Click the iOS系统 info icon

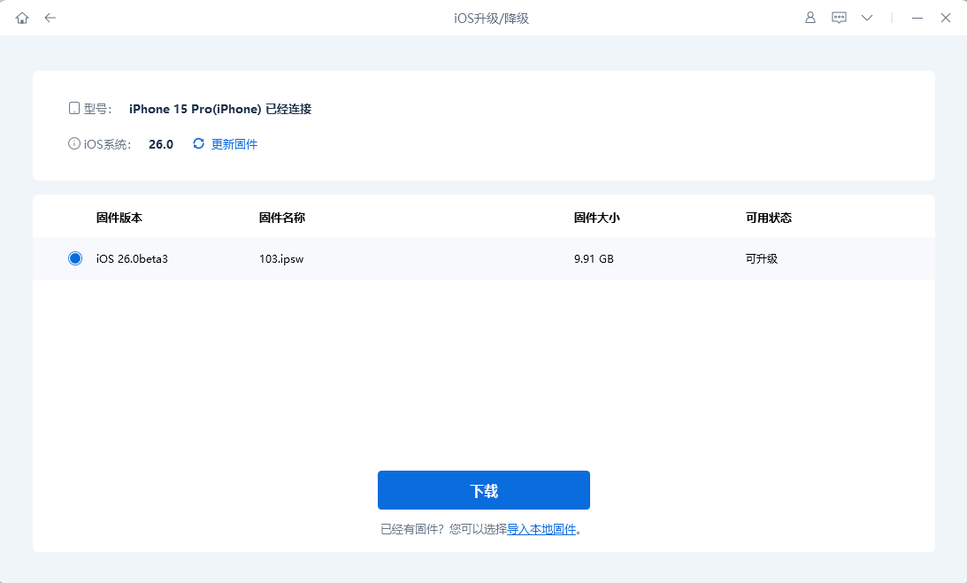74,143
